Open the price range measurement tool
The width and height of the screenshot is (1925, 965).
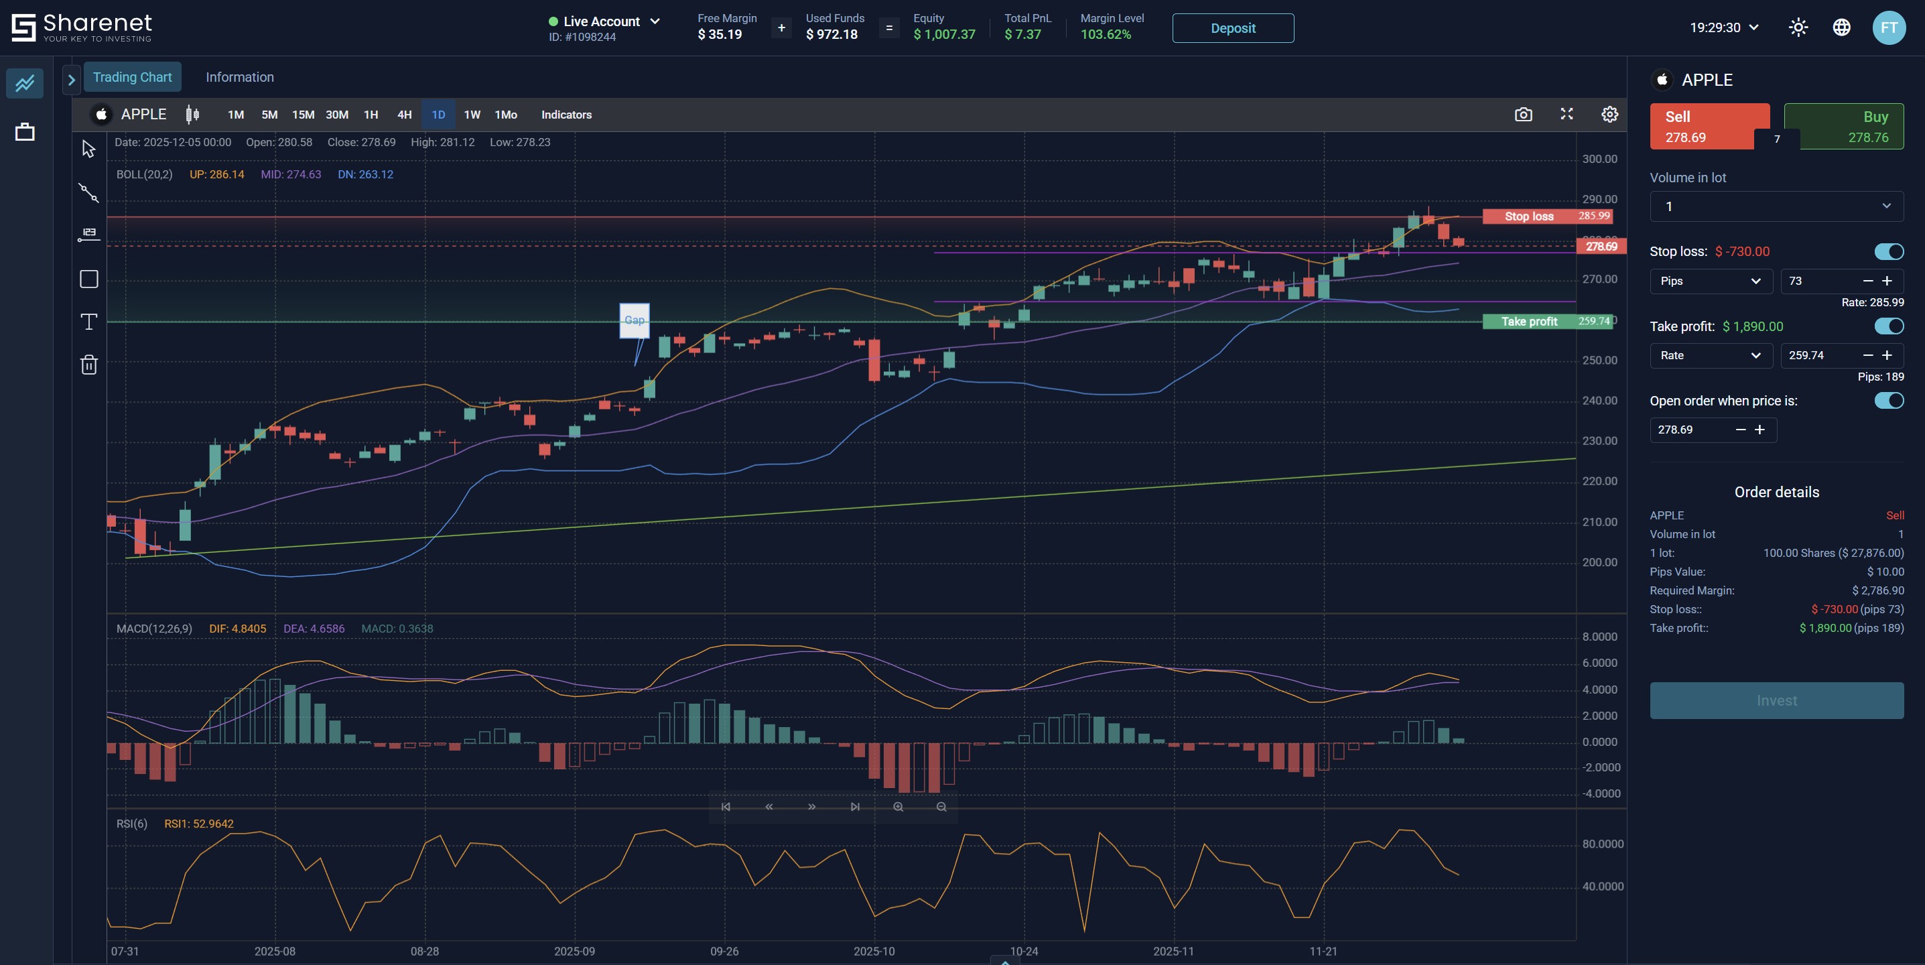coord(88,234)
